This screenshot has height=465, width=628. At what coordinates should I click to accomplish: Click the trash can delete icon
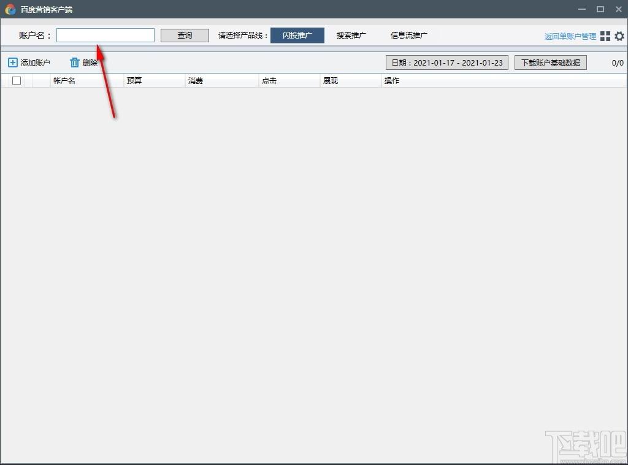coord(74,62)
